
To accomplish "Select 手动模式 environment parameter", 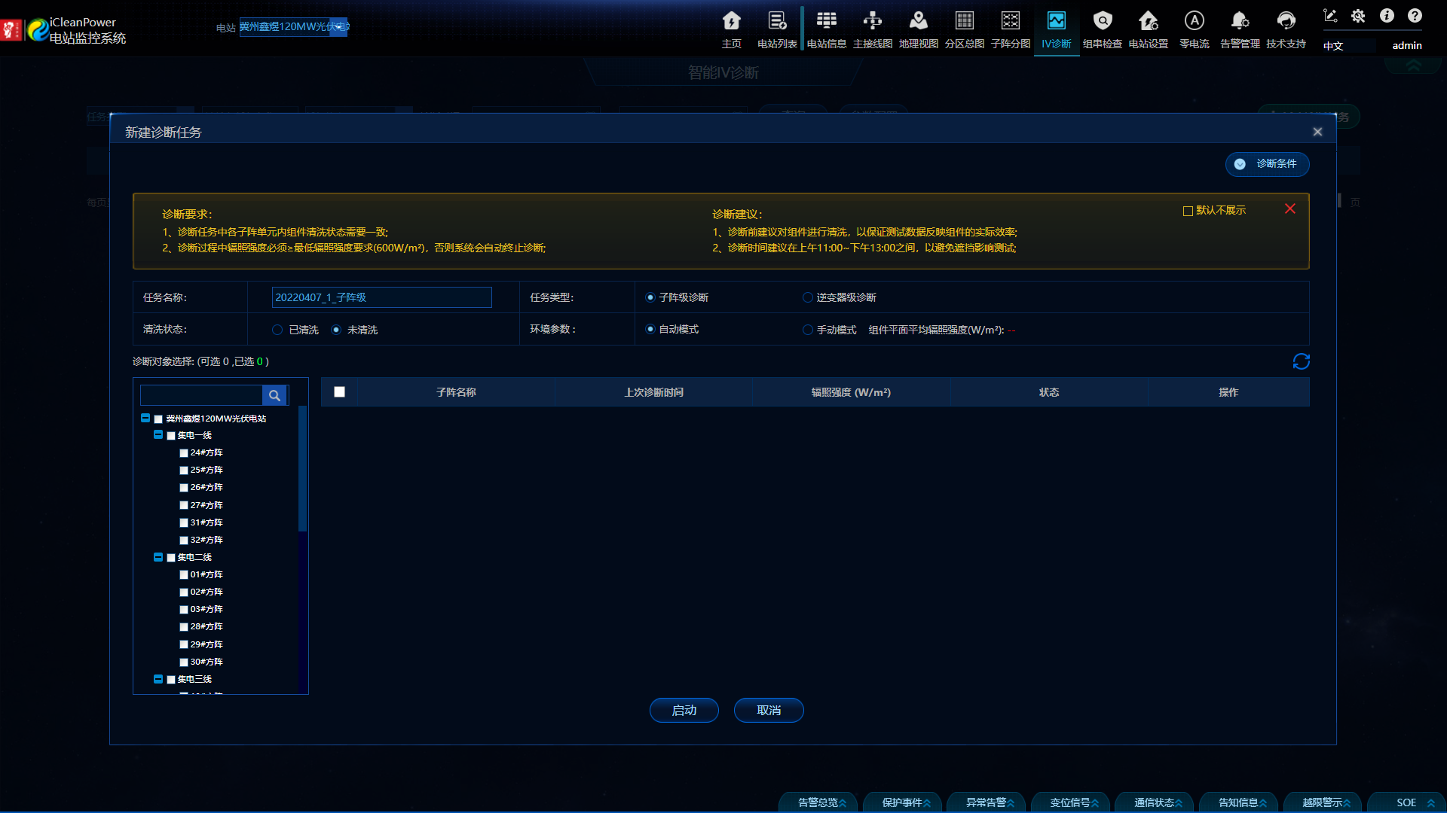I will click(x=807, y=330).
